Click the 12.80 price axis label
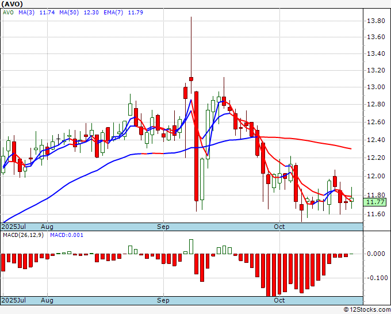The image size is (391, 314). [376, 104]
